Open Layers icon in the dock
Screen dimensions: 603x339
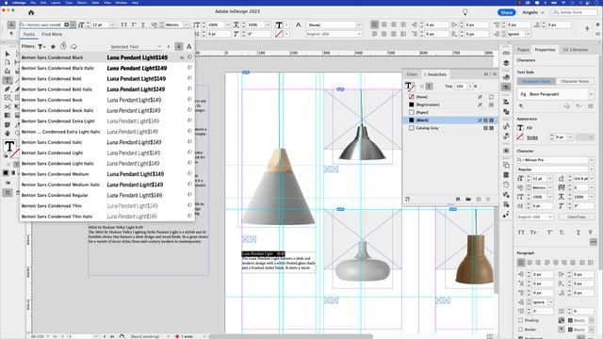tap(506, 63)
